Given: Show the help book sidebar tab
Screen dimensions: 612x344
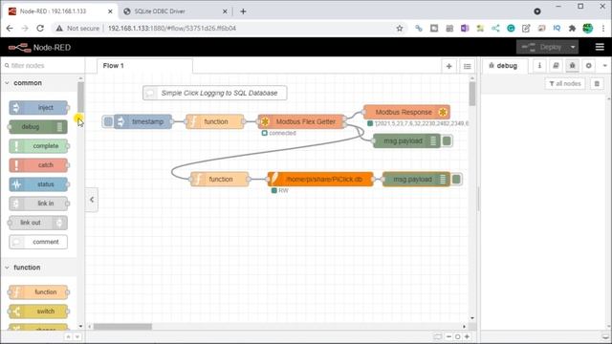Looking at the screenshot, I should point(556,66).
